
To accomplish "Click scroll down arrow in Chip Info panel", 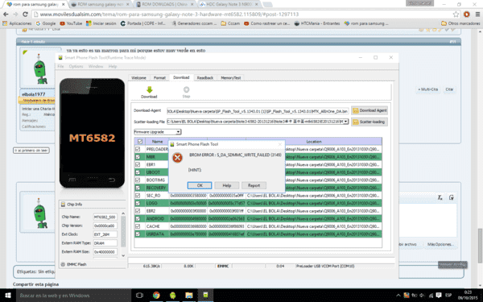I will click(x=123, y=255).
